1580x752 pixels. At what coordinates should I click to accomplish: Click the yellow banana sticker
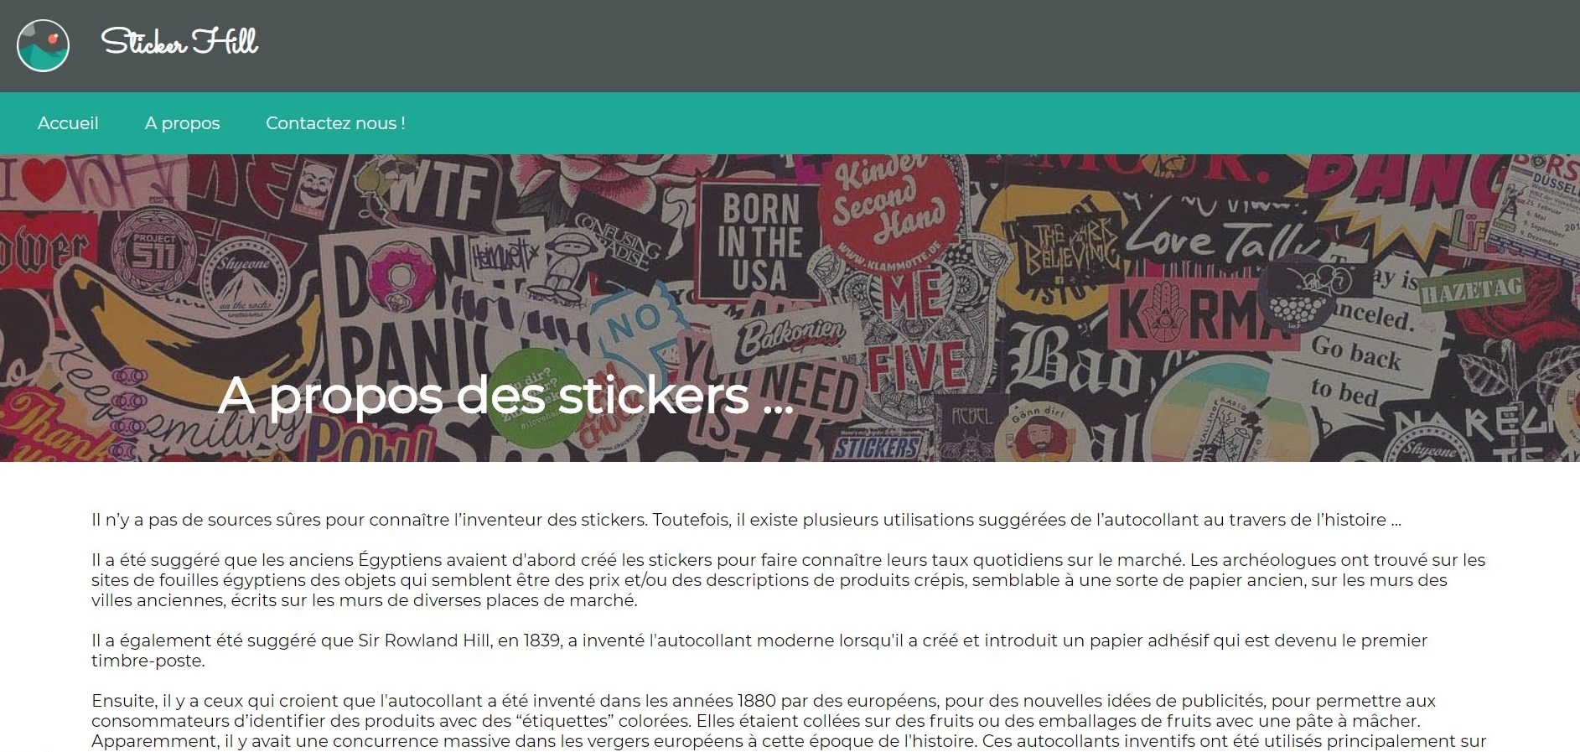point(189,334)
